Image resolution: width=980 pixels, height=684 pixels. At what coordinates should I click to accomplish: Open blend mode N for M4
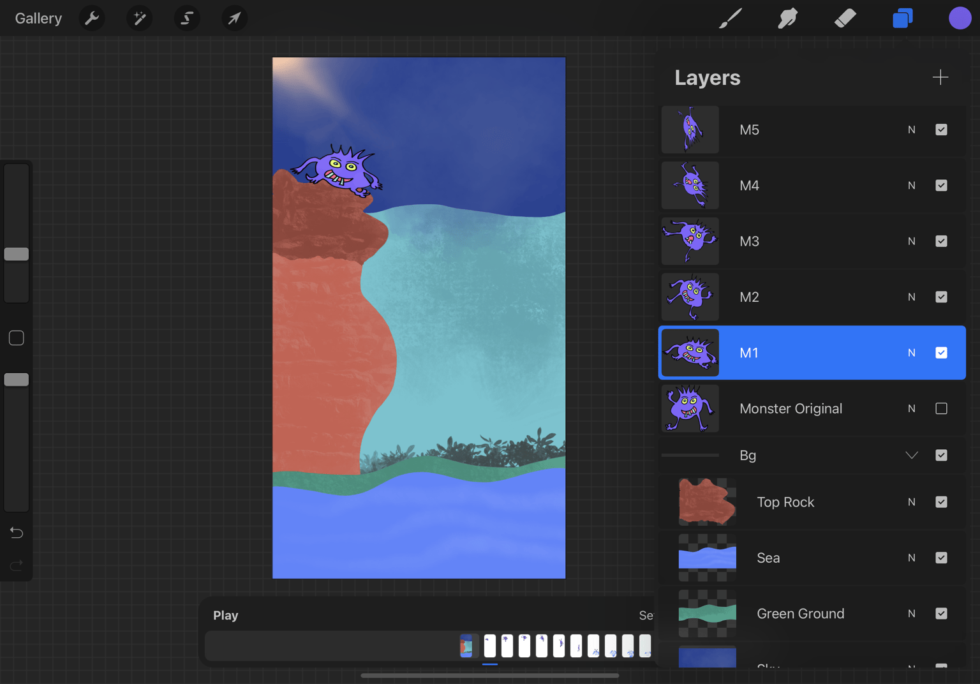click(x=912, y=185)
